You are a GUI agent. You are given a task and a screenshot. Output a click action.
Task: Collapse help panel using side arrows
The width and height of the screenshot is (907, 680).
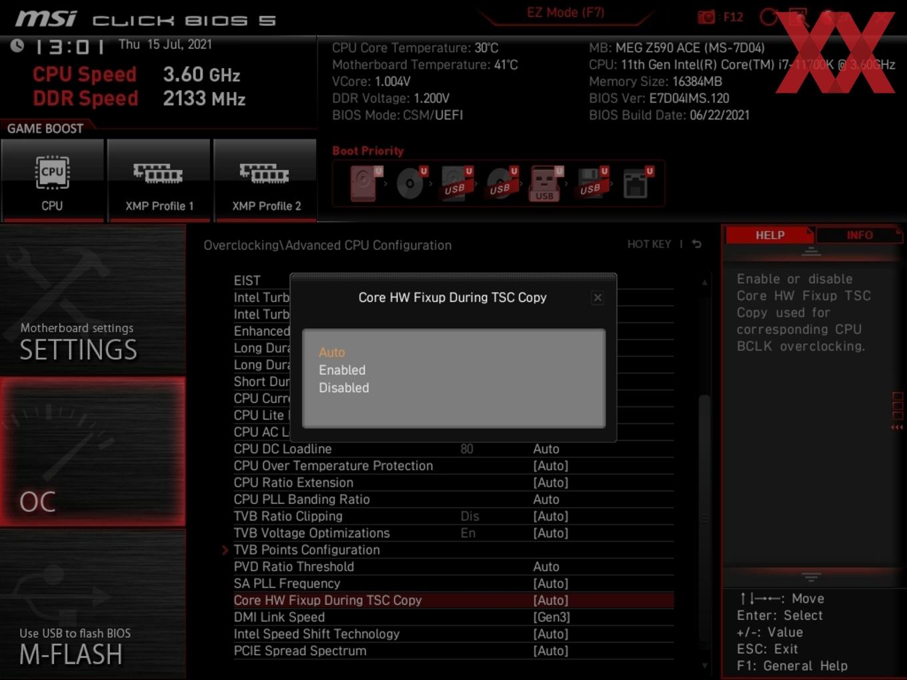coord(897,427)
